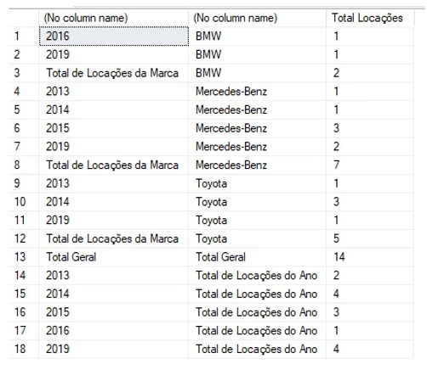Select Total de Locações do Ano in row 18
The width and height of the screenshot is (427, 370).
[x=257, y=349]
